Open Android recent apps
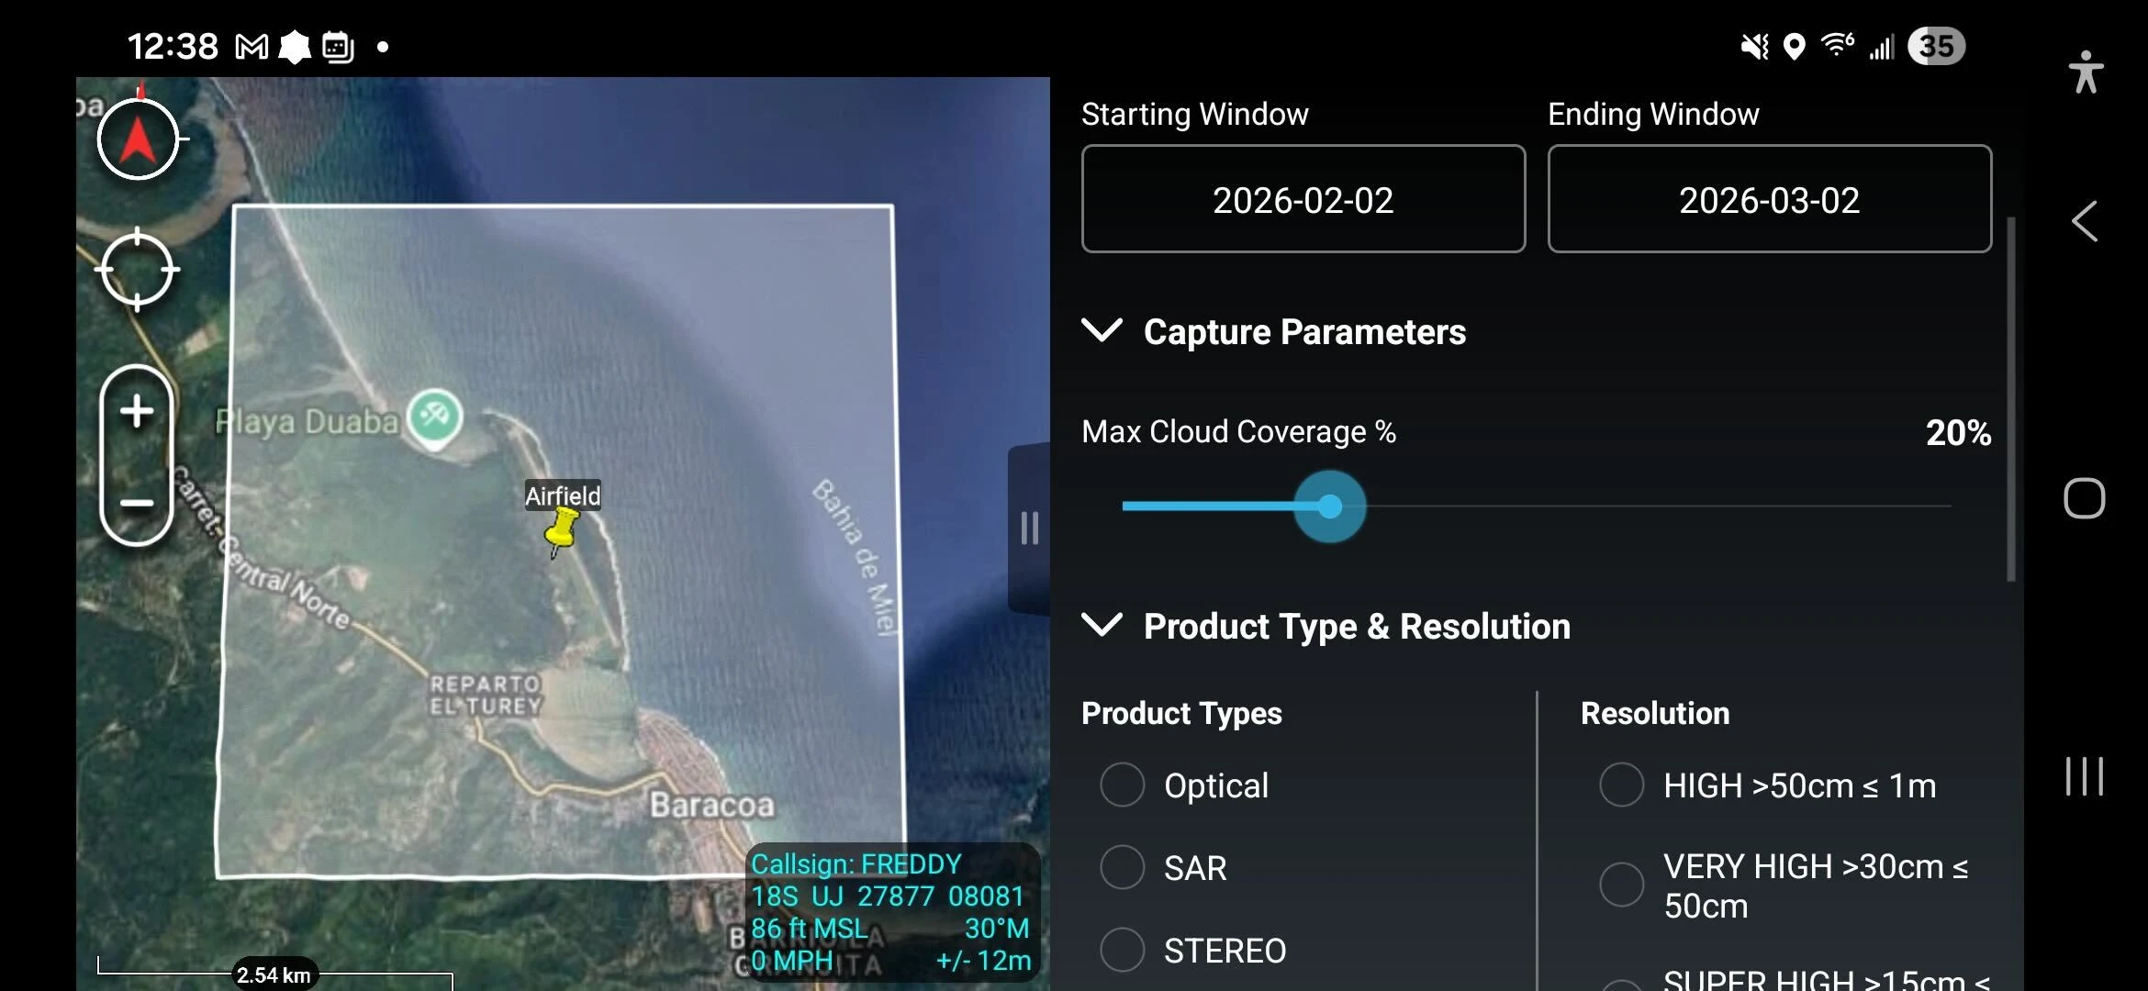This screenshot has height=991, width=2148. (x=2084, y=776)
